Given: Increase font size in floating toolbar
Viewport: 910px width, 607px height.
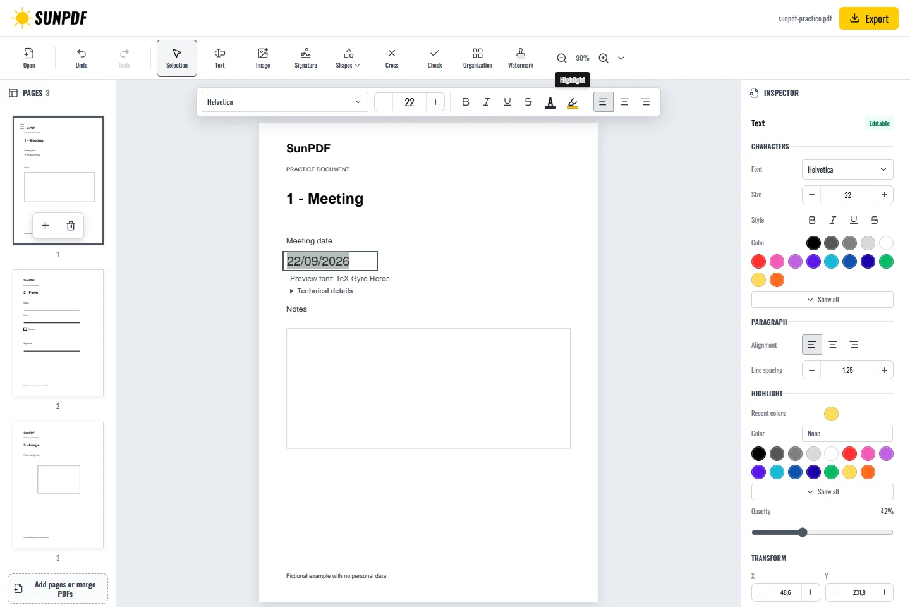Looking at the screenshot, I should click(x=435, y=102).
